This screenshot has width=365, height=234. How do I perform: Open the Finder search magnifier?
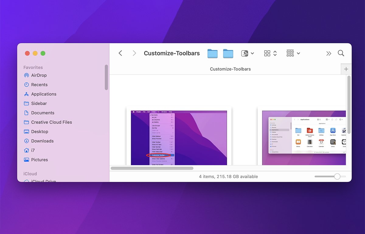(x=341, y=53)
